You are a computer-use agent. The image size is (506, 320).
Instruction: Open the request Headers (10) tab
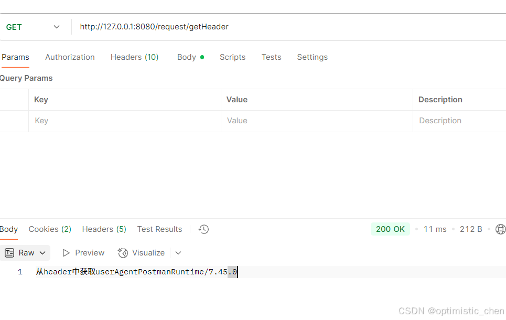(135, 57)
